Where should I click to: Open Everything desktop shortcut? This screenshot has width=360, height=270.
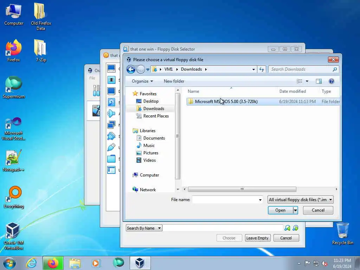click(14, 197)
